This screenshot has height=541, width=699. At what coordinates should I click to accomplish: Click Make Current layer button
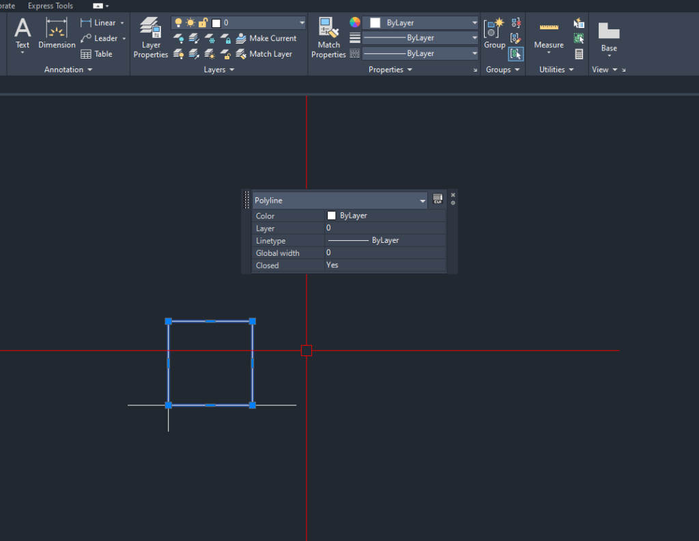266,38
